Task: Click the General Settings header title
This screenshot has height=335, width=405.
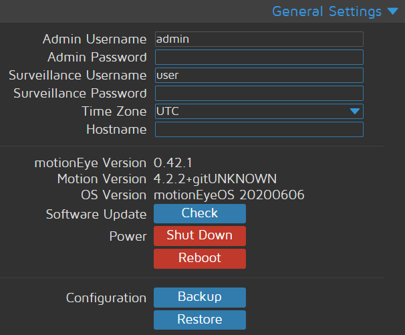Action: [x=327, y=11]
